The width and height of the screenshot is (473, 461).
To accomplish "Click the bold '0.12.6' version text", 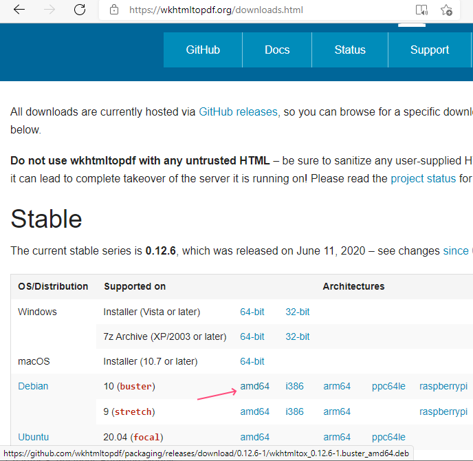I will (160, 251).
